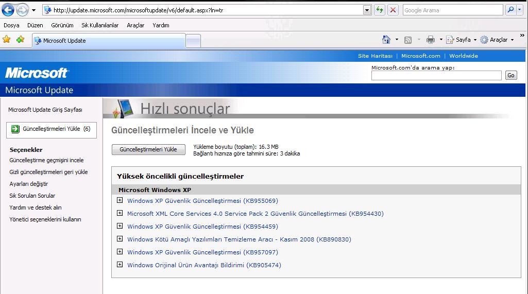
Task: Click the Home page icon
Action: point(386,40)
